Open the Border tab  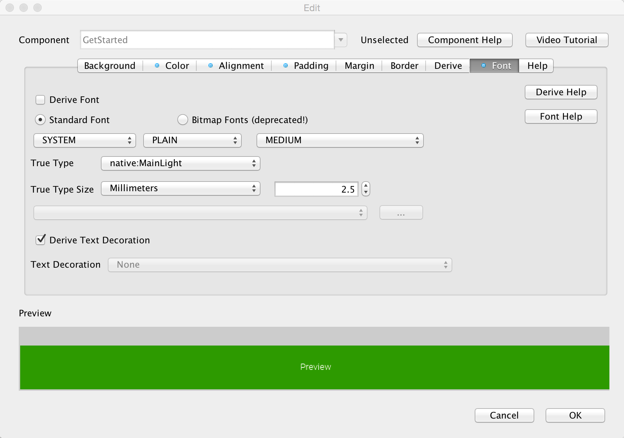[404, 66]
